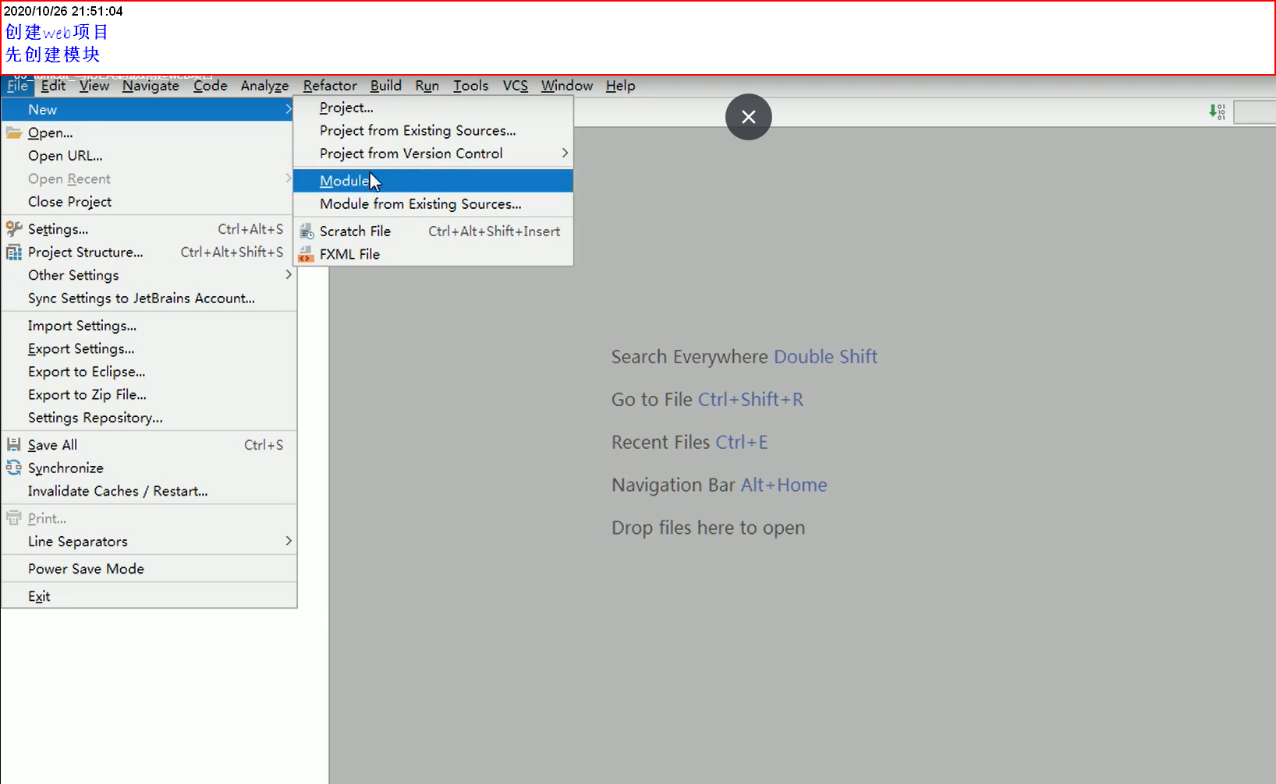Expand Line Separators submenu arrow
Viewport: 1276px width, 784px height.
[x=288, y=541]
